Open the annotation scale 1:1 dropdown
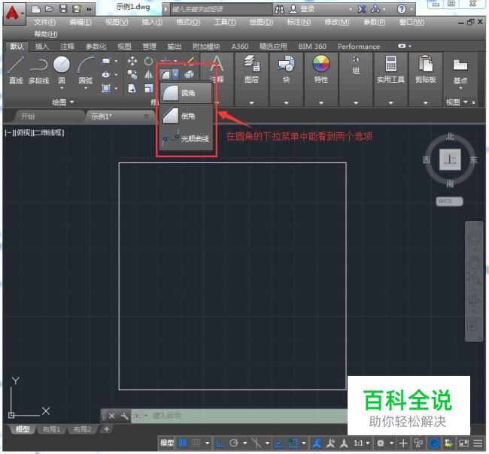Screen dimensions: 489x454 [362, 443]
